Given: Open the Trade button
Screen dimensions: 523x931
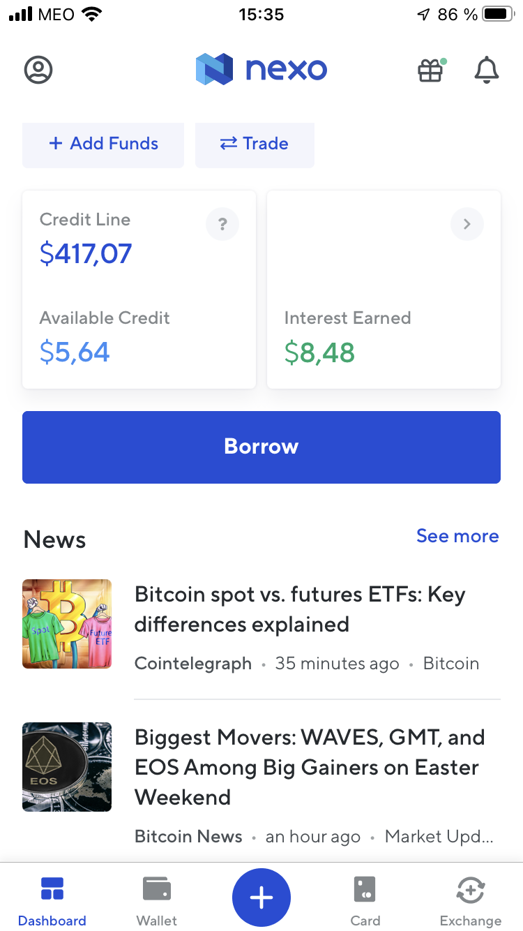Looking at the screenshot, I should click(255, 144).
